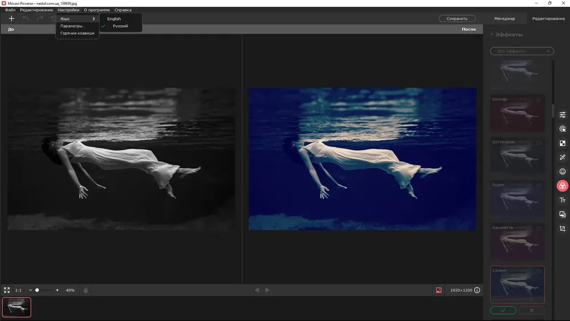Viewport: 570px width, 321px height.
Task: Open the Crop and rotate tool
Action: click(x=563, y=229)
